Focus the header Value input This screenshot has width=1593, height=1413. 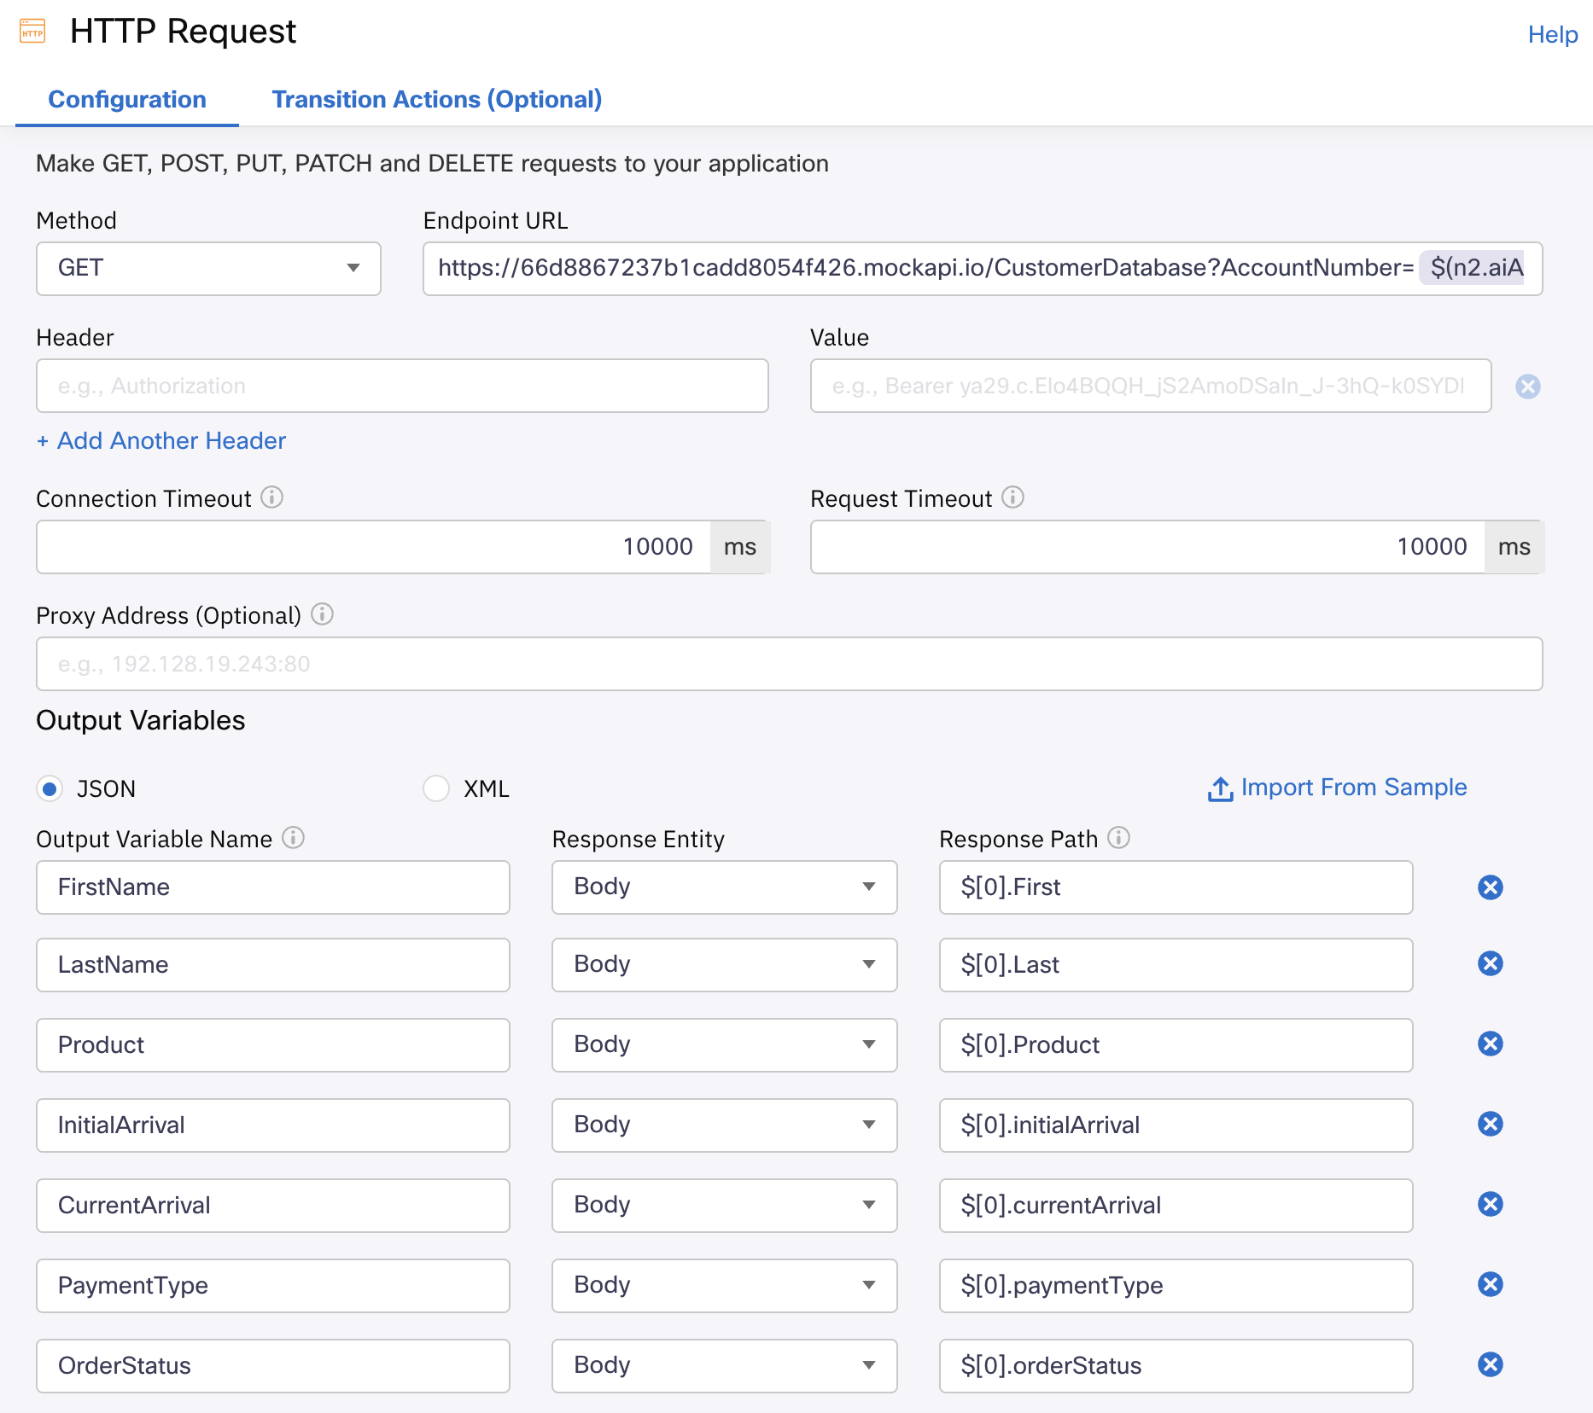tap(1151, 386)
